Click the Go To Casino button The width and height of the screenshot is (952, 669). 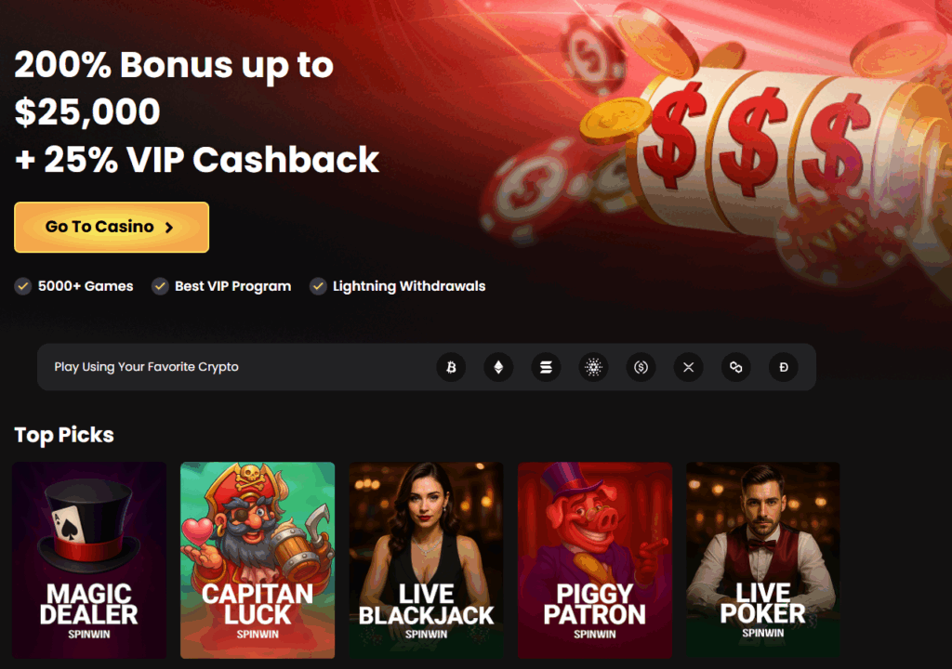coord(112,227)
